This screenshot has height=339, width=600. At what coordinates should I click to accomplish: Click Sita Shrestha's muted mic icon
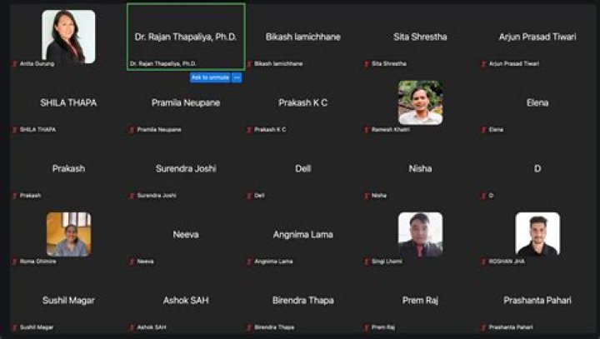[x=367, y=64]
